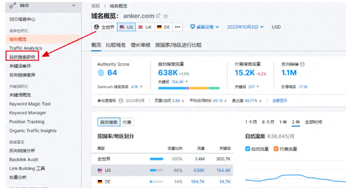Open Traffic Analytics in sidebar
The image size is (347, 188).
pos(26,48)
